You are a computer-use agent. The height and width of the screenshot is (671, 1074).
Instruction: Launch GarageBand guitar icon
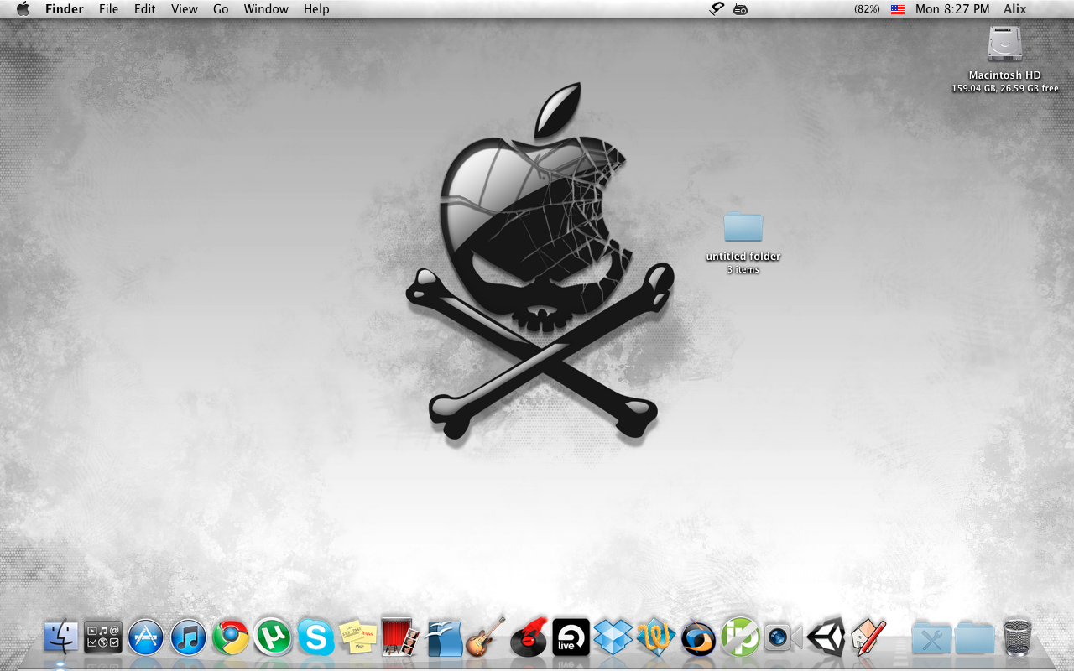(486, 637)
